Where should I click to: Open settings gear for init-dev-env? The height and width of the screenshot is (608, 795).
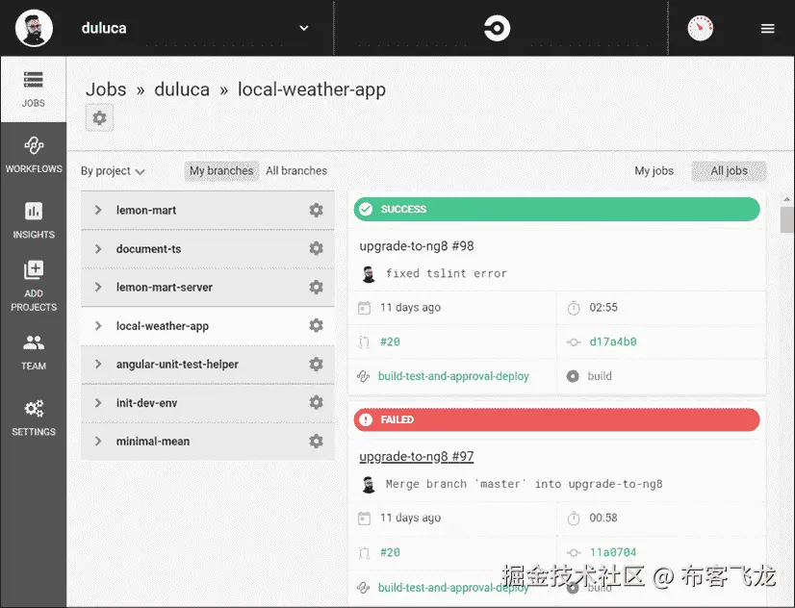tap(317, 402)
